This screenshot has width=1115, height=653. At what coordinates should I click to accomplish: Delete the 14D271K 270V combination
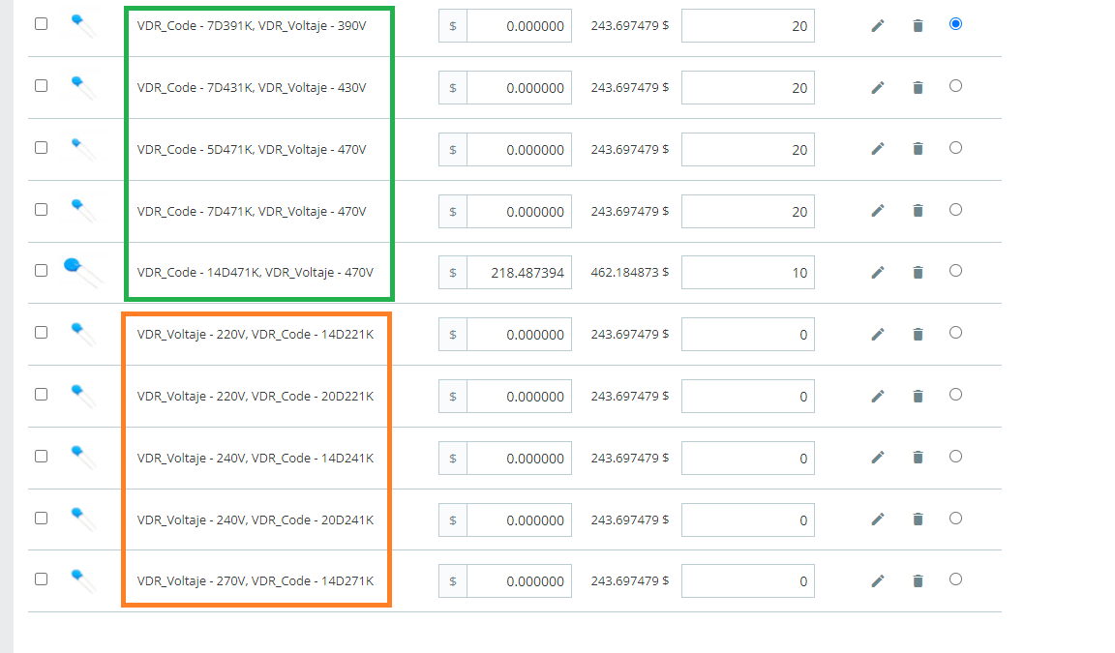pyautogui.click(x=918, y=581)
